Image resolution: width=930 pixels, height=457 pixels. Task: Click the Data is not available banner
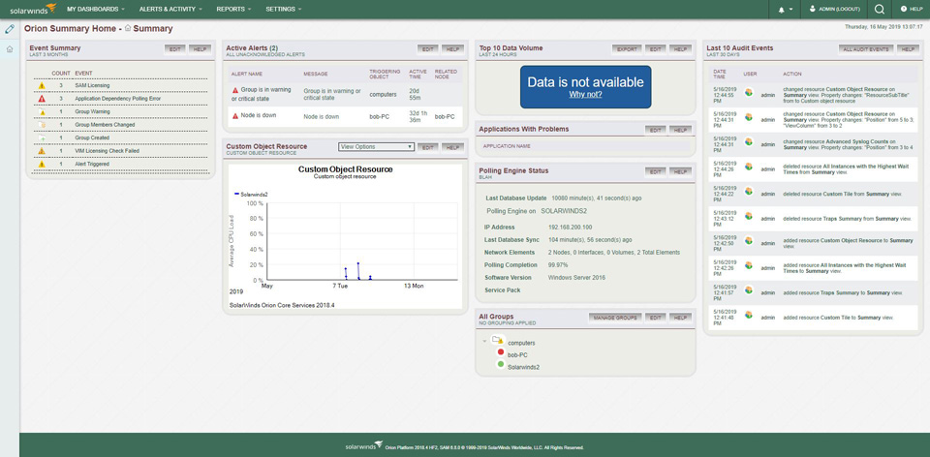click(585, 86)
